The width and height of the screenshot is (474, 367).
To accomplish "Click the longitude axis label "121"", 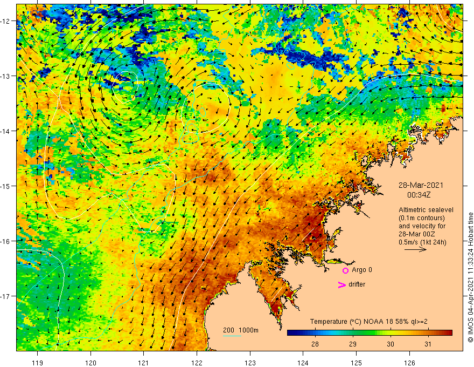I will pos(144,363).
